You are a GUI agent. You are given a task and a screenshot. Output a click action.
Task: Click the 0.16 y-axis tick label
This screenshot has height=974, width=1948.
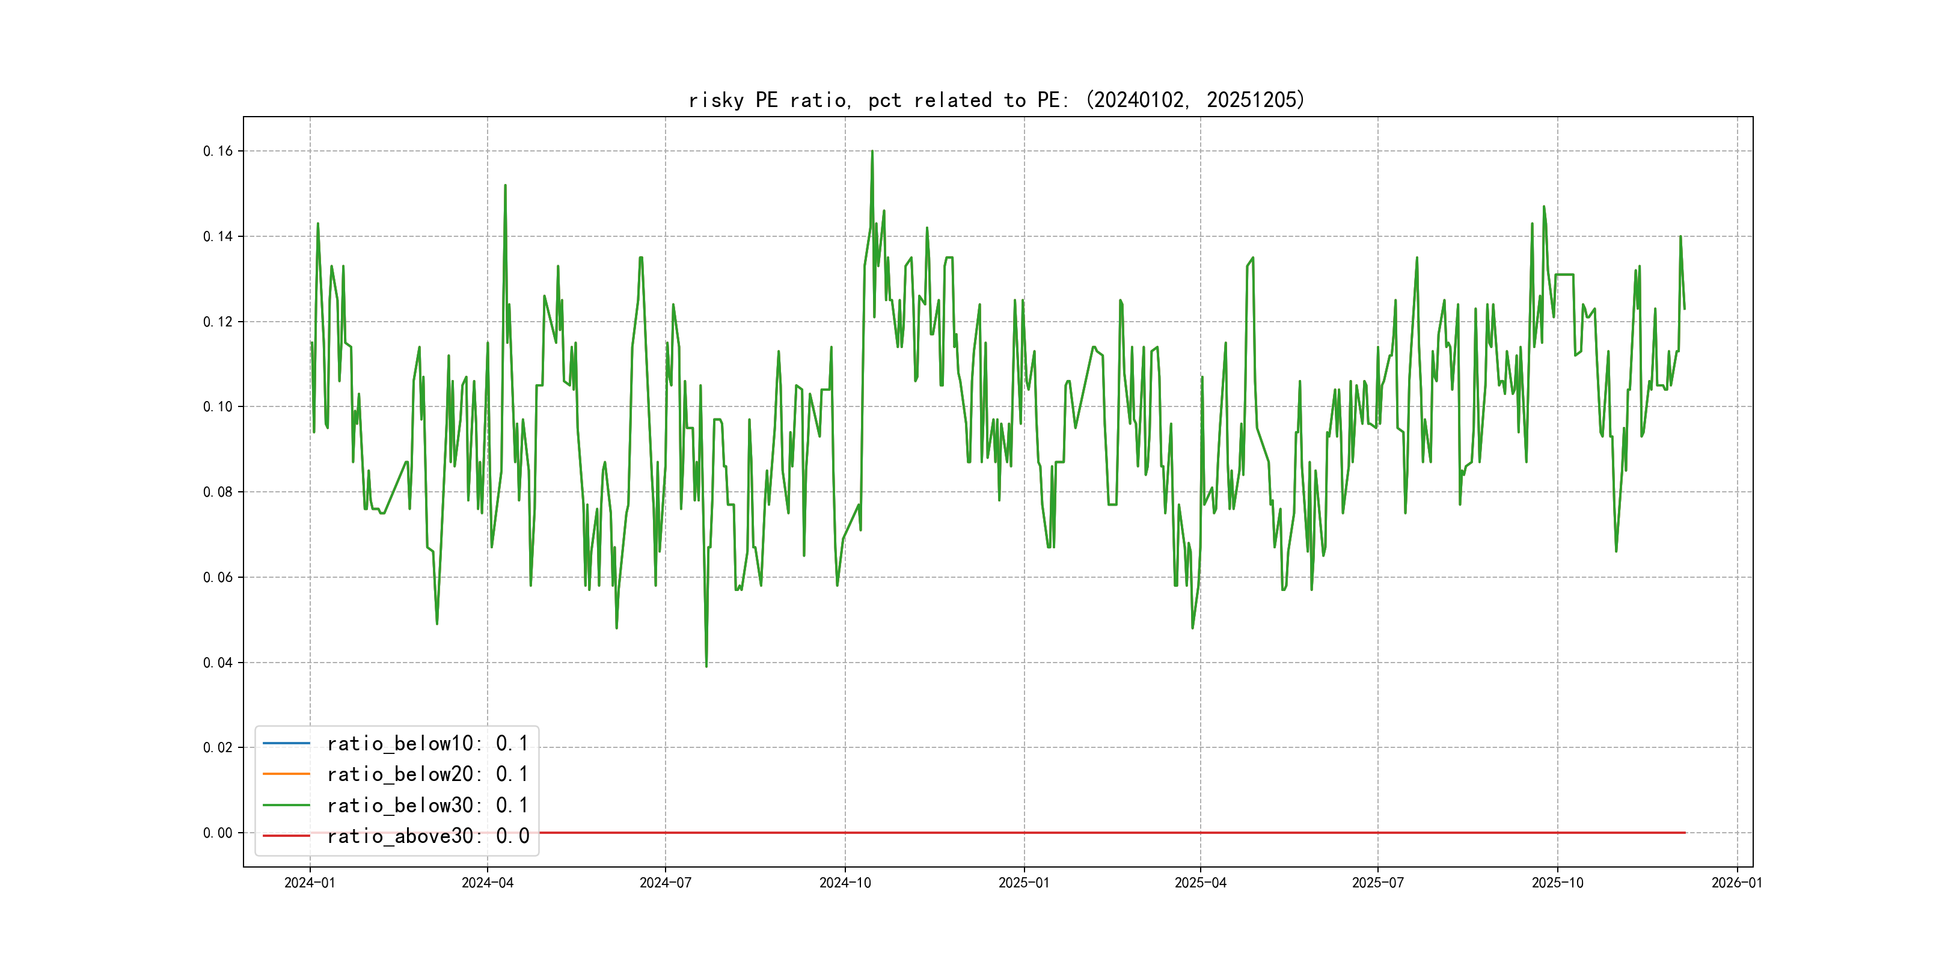pyautogui.click(x=218, y=152)
